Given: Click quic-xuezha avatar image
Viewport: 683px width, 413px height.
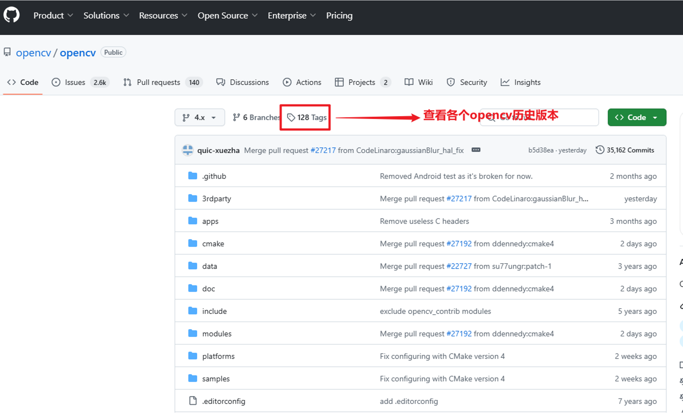Looking at the screenshot, I should 188,150.
